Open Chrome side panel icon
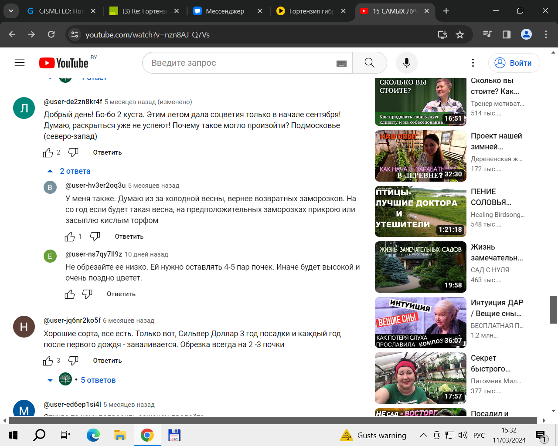This screenshot has width=558, height=446. pos(506,34)
